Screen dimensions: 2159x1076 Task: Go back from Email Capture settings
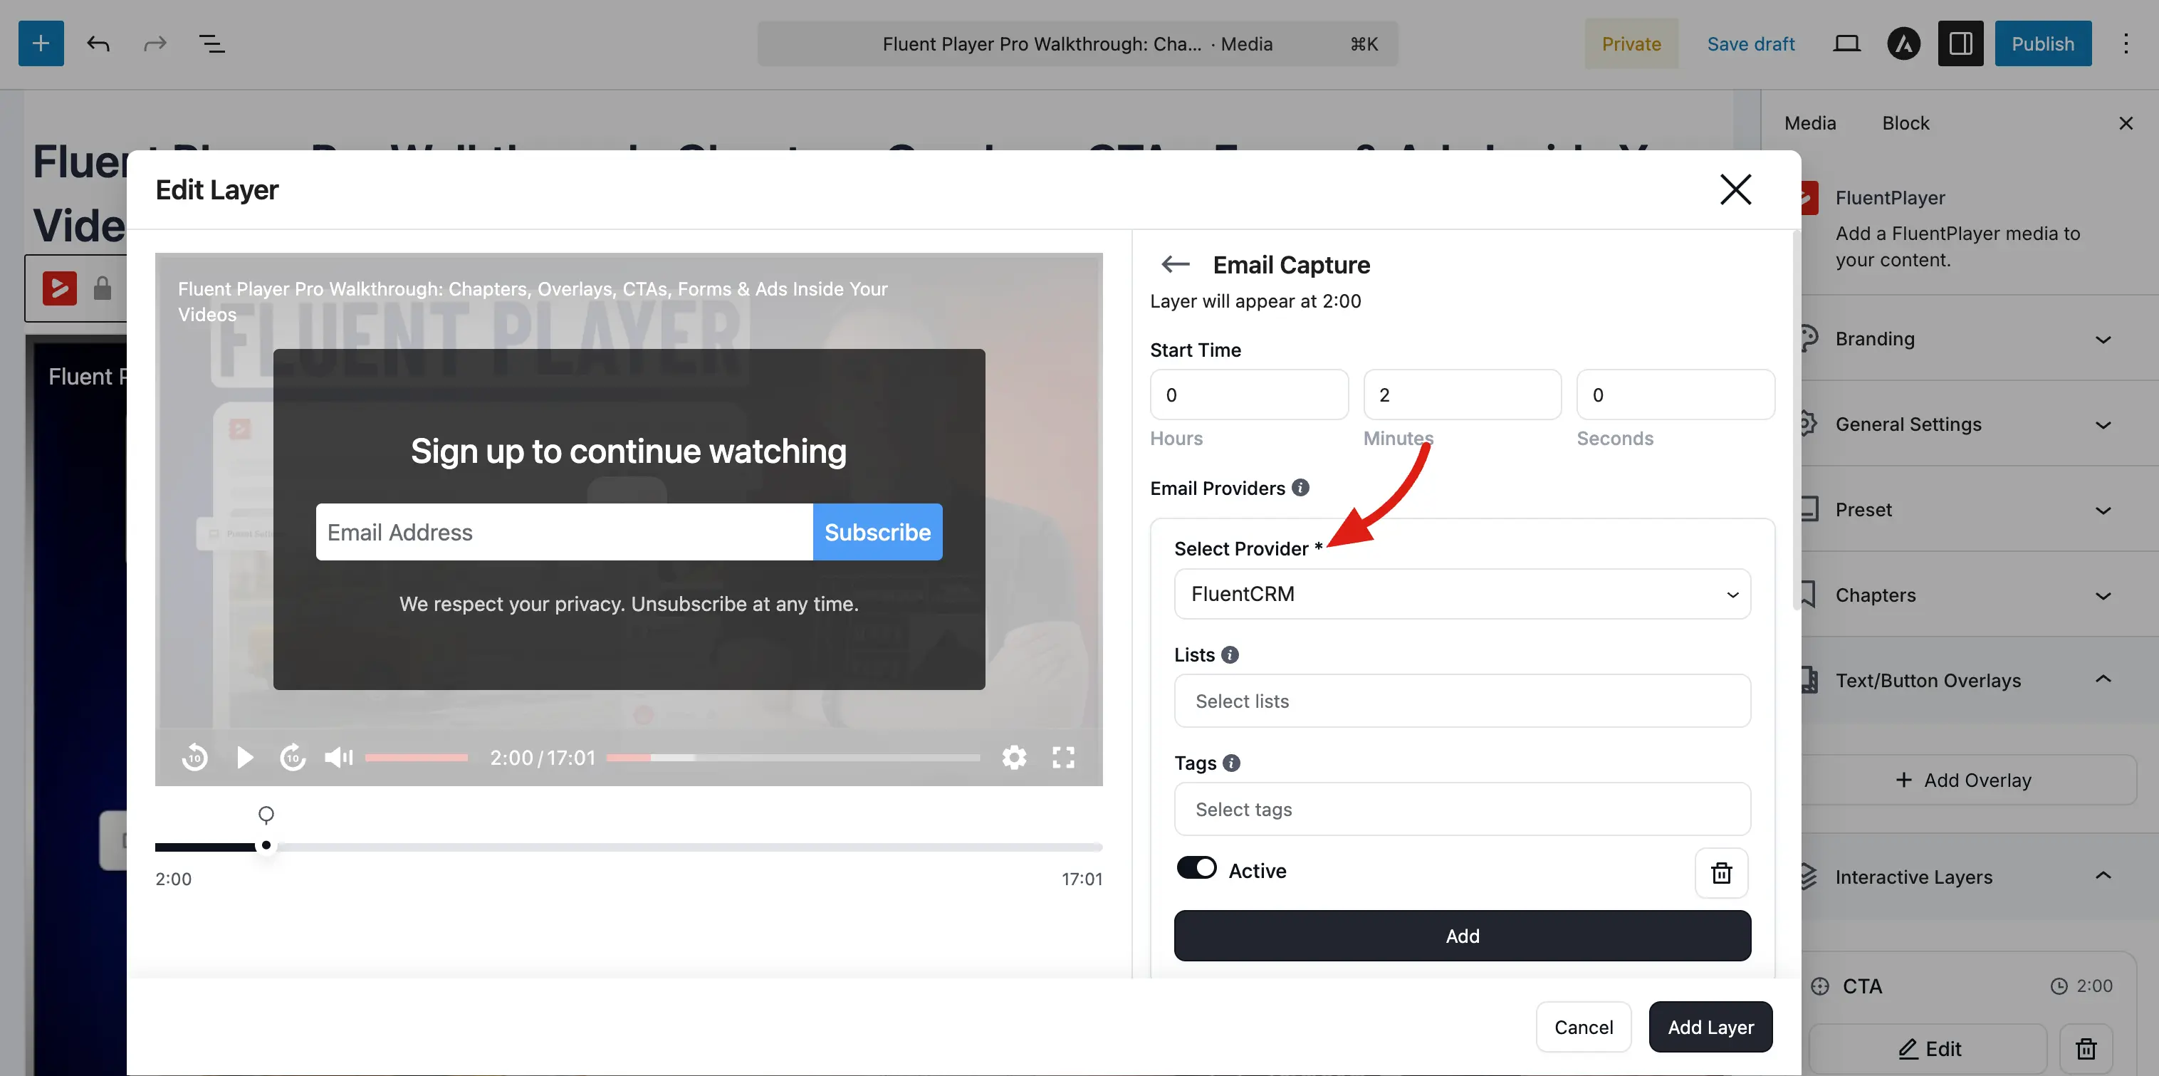tap(1175, 265)
